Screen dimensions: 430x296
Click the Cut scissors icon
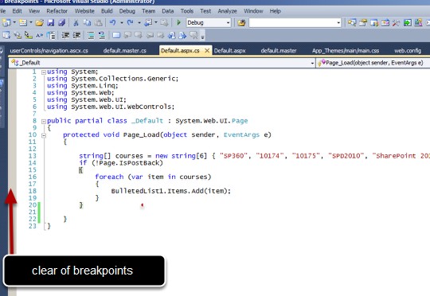tap(76, 22)
